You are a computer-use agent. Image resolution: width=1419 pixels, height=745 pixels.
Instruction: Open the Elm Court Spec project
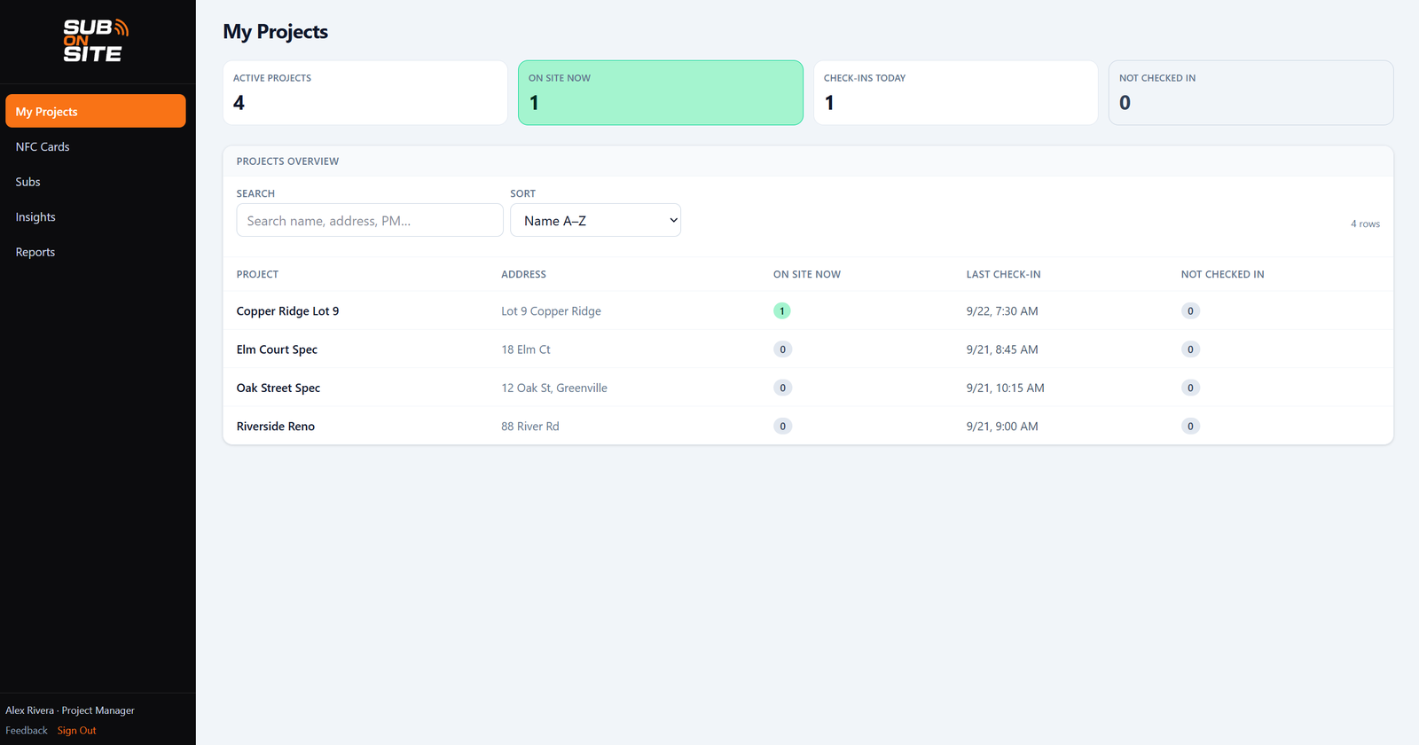click(x=277, y=349)
